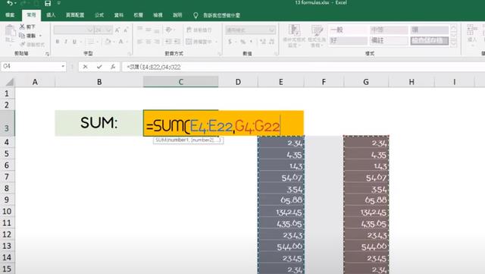485x274 pixels.
Task: Open the number format dropdown
Action: (x=272, y=30)
